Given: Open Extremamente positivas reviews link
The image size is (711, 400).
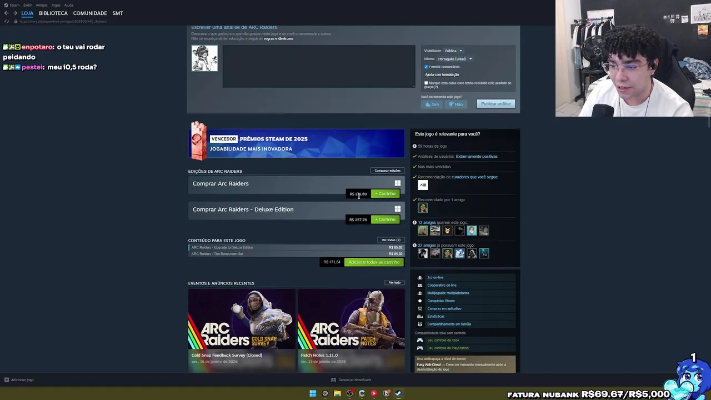Looking at the screenshot, I should coord(477,156).
